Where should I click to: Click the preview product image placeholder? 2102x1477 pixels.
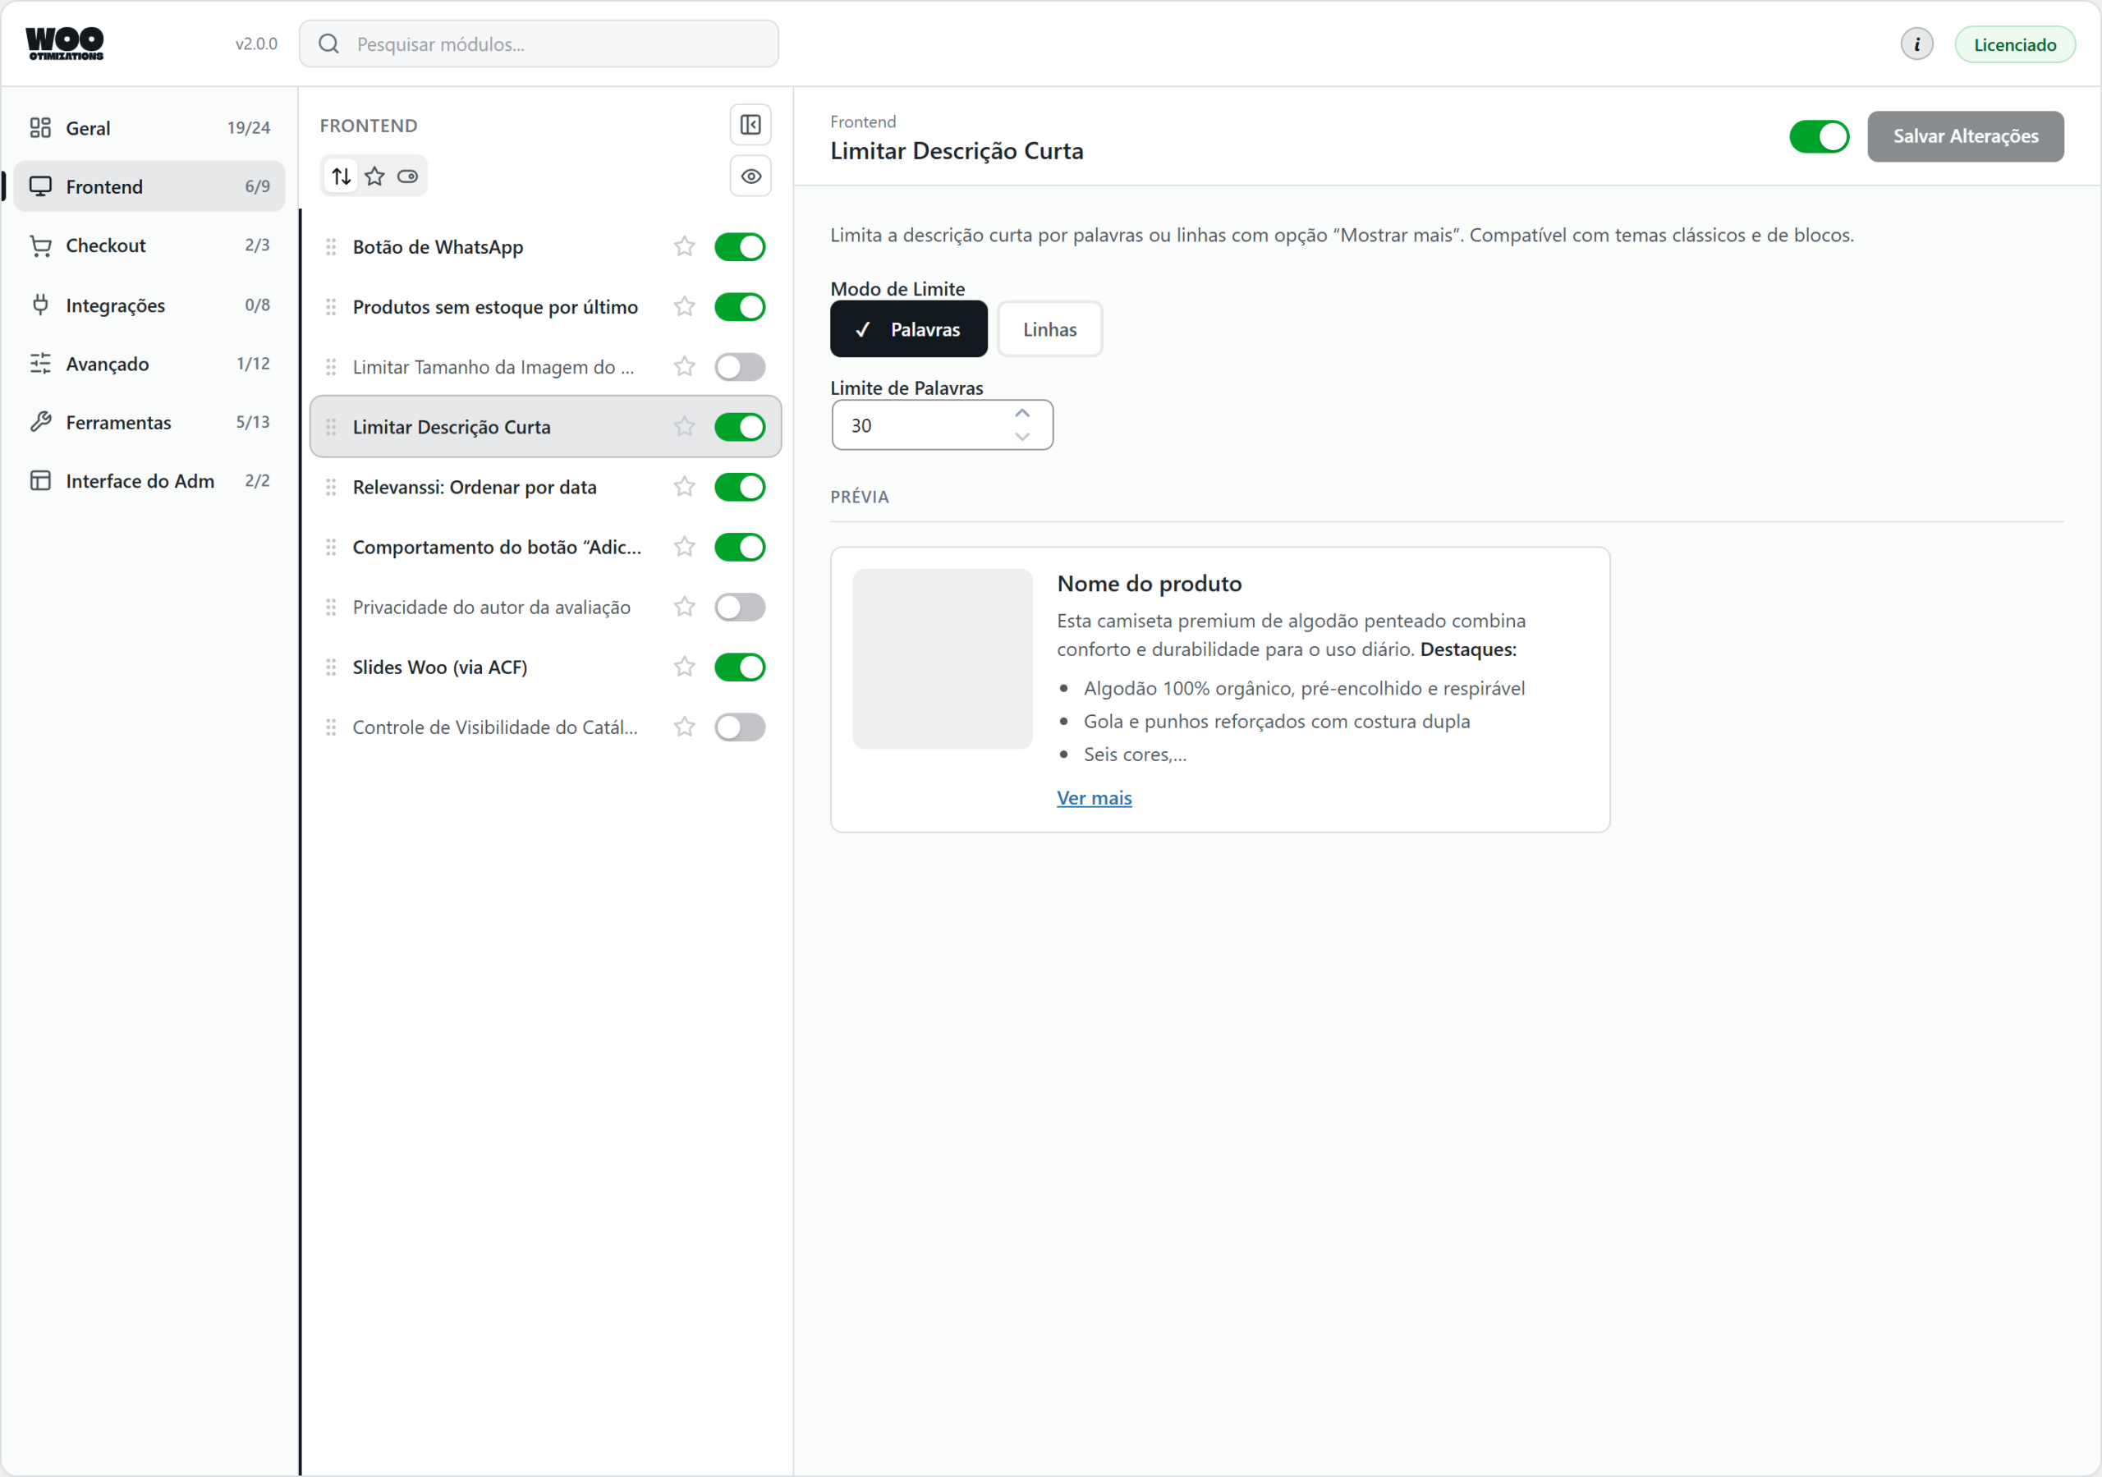pos(942,659)
